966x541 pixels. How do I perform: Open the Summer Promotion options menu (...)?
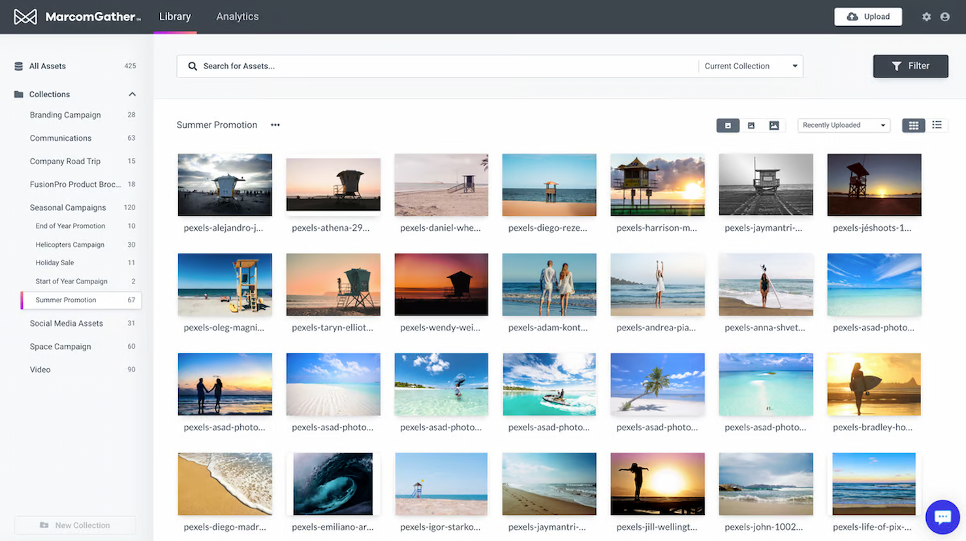coord(275,124)
